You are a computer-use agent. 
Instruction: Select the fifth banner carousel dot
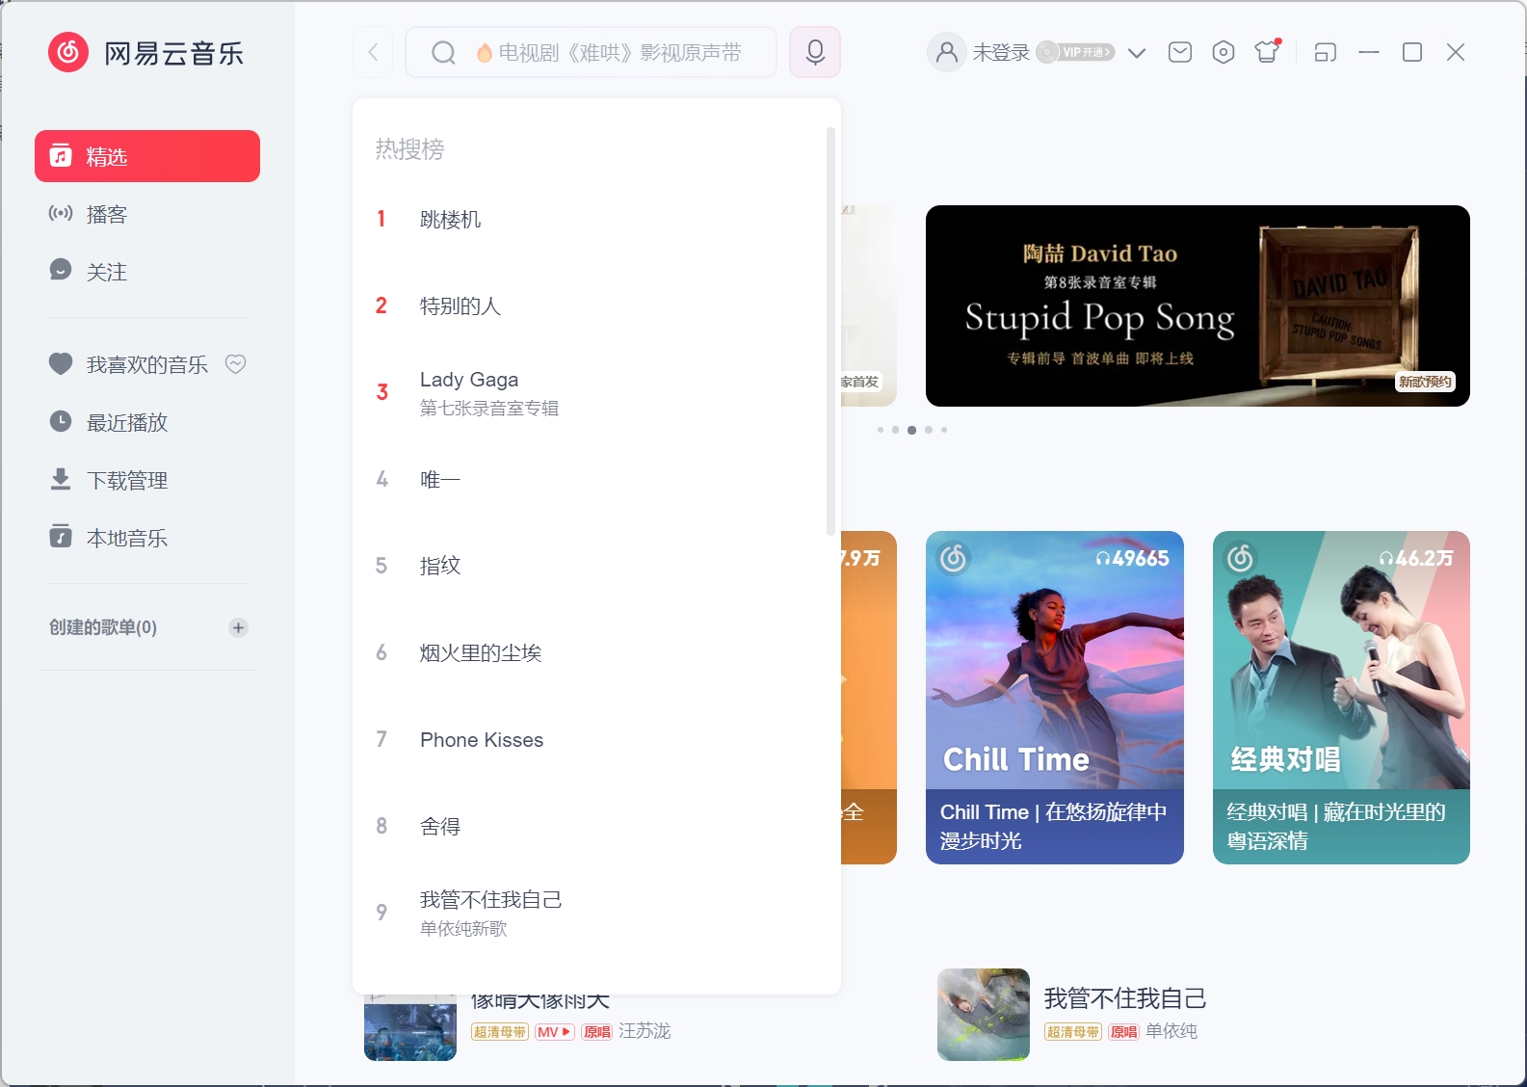944,430
